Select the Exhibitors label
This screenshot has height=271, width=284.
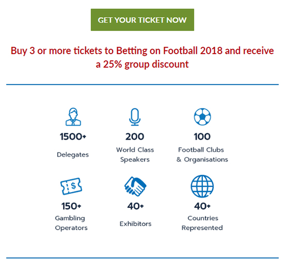[x=135, y=224]
